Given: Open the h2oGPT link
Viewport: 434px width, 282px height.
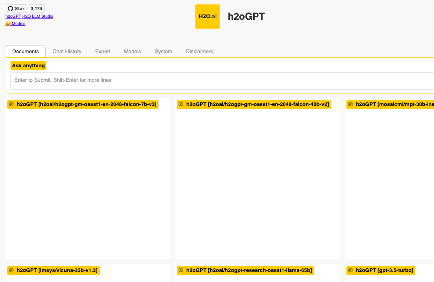Looking at the screenshot, I should click(x=13, y=16).
